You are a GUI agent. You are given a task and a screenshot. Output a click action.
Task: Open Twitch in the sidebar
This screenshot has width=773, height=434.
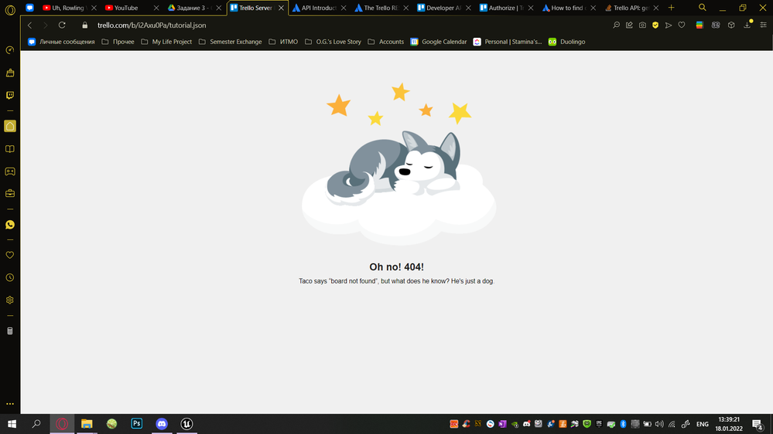click(10, 95)
